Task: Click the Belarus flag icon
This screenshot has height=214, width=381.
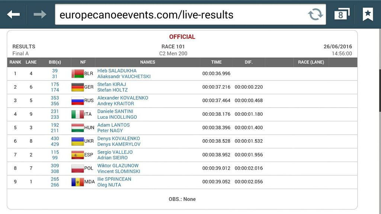Action: tap(77, 74)
